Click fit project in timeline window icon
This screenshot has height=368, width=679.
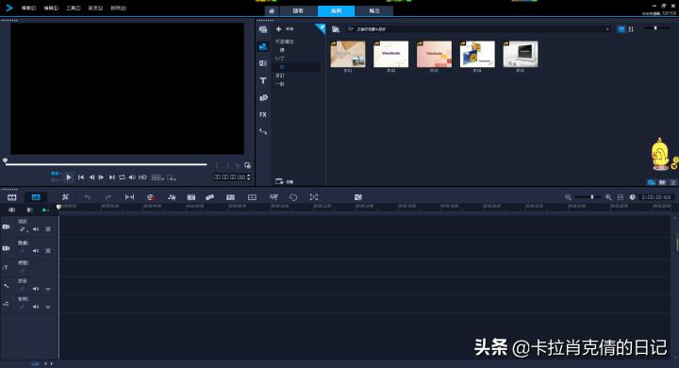coord(621,197)
